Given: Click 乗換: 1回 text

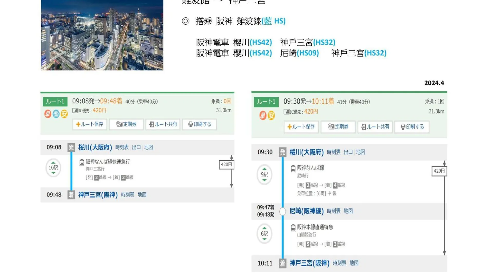Looking at the screenshot, I should pyautogui.click(x=434, y=102).
